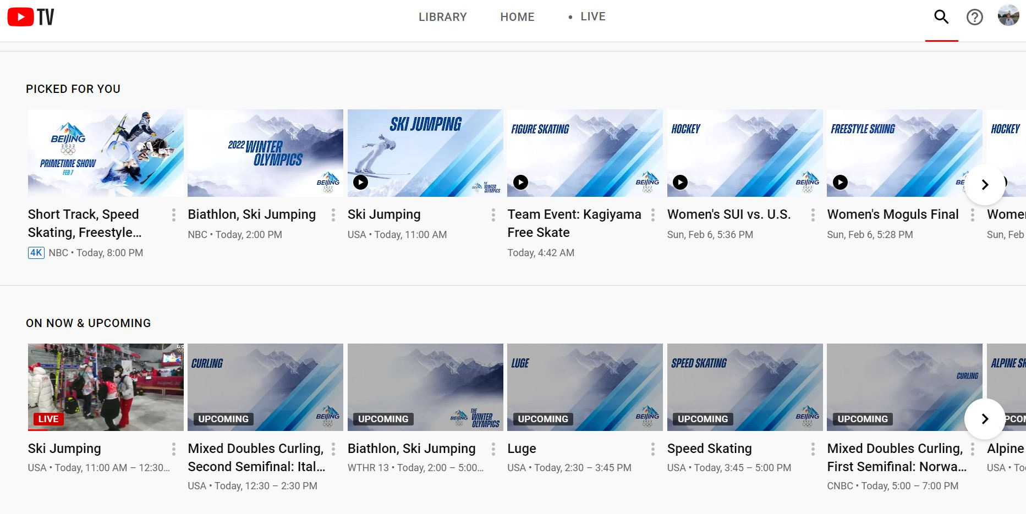This screenshot has height=514, width=1026.
Task: Open the live Ski Jumping video thumbnail
Action: [106, 387]
